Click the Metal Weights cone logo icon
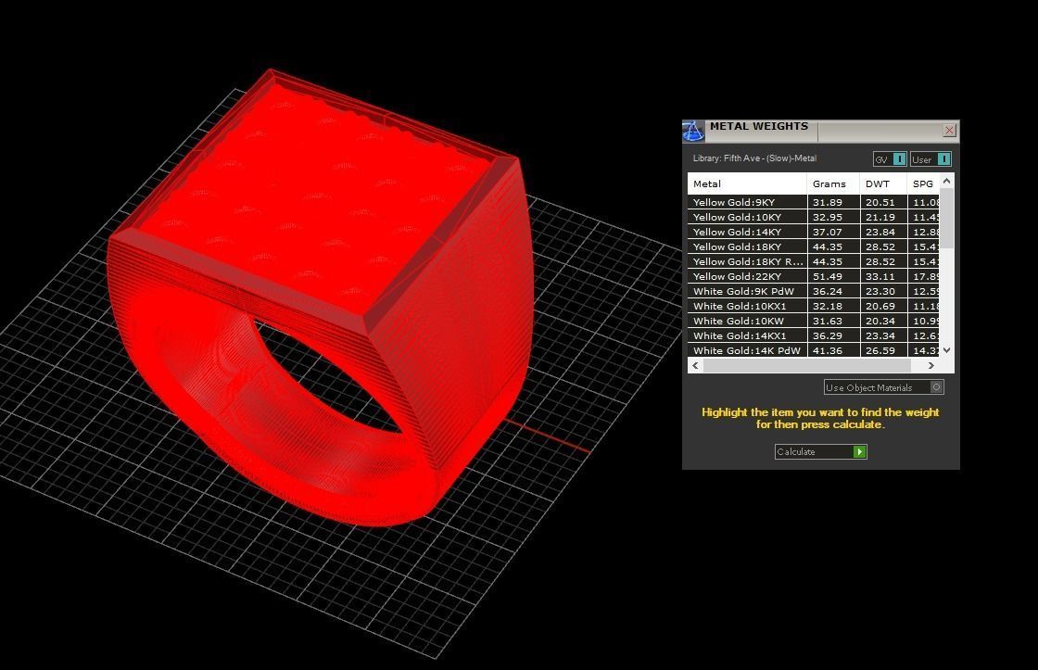 [693, 131]
